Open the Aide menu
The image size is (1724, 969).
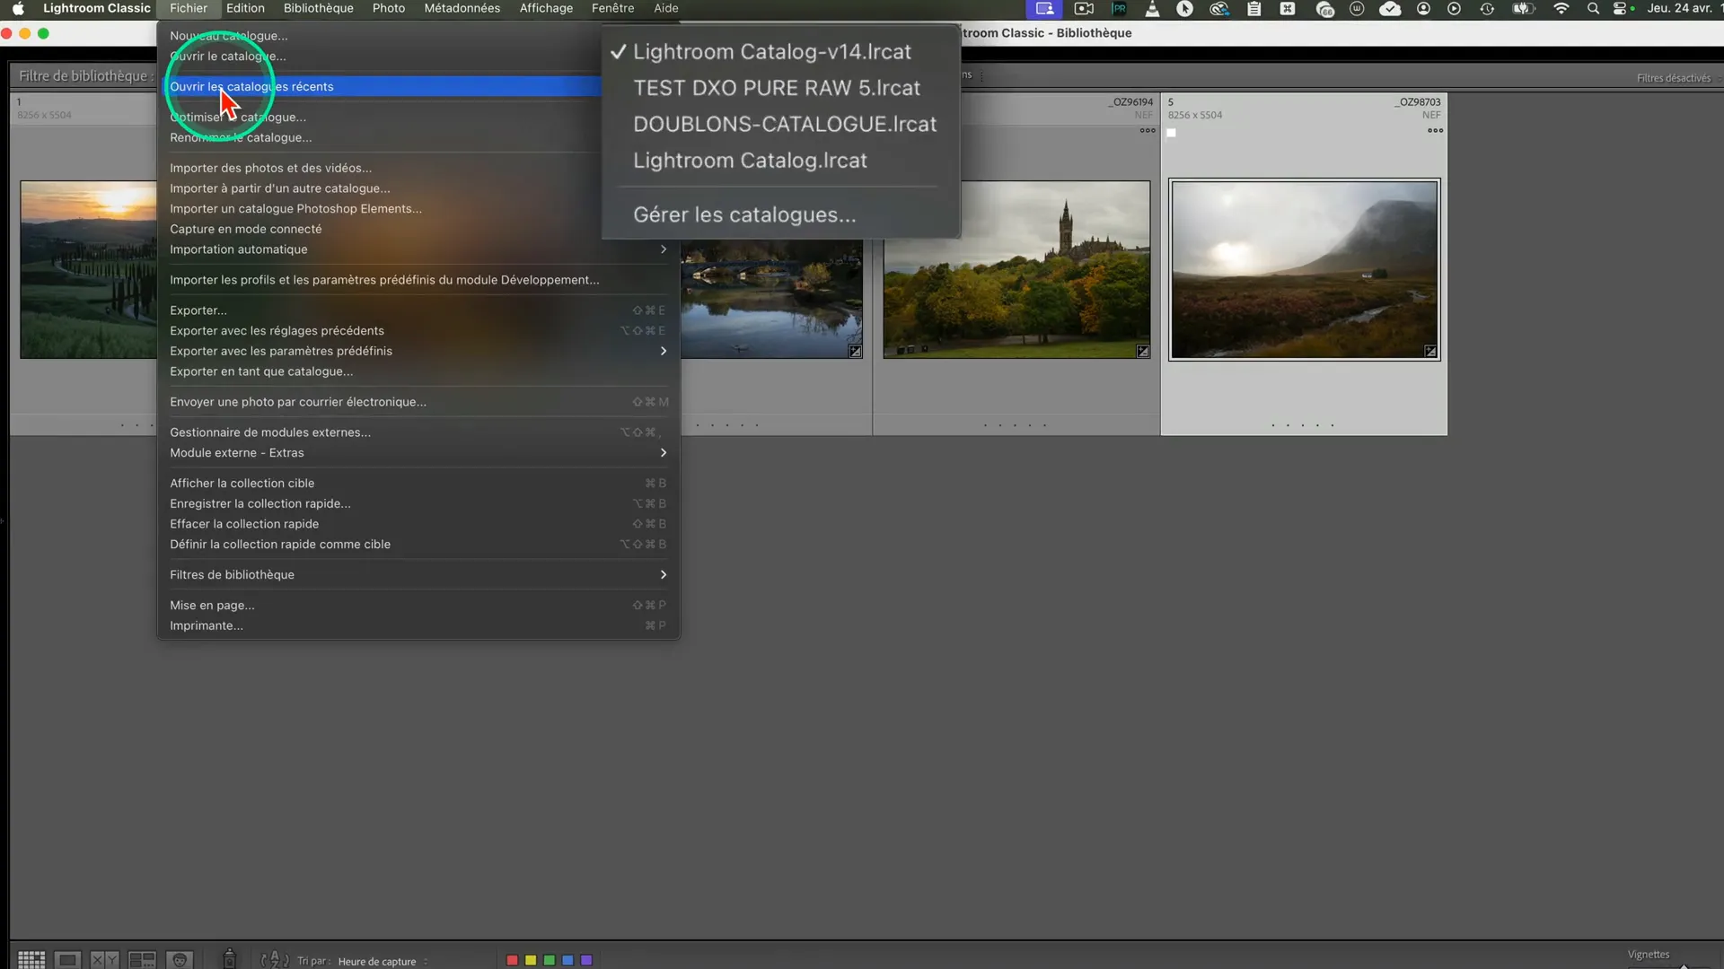[665, 8]
